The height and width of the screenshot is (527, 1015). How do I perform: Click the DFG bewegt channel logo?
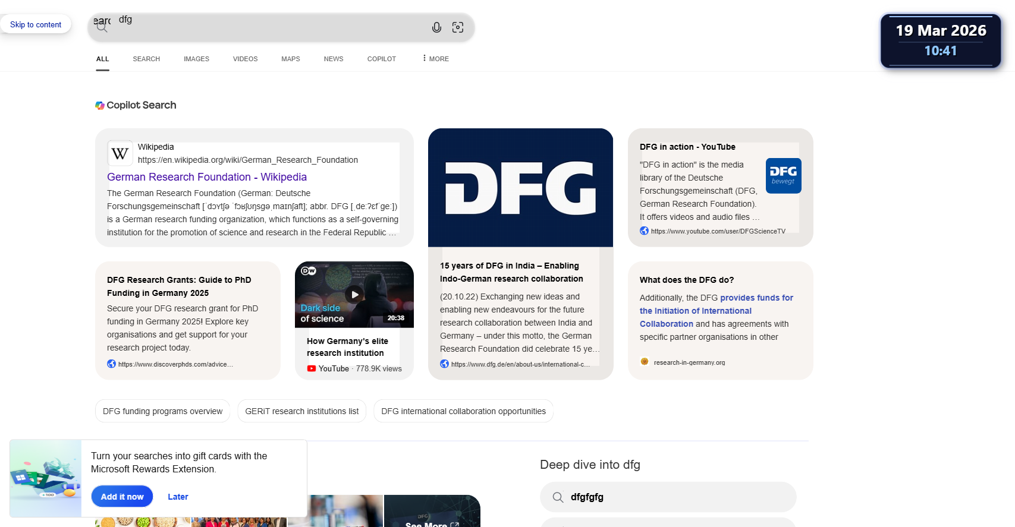pos(783,176)
